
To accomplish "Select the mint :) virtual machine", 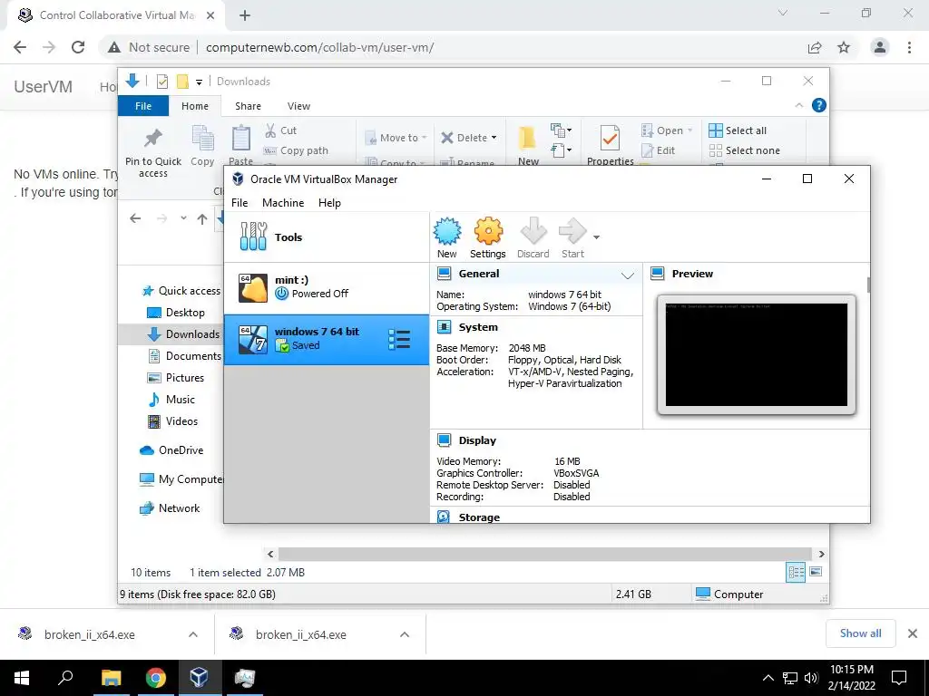I will (327, 287).
